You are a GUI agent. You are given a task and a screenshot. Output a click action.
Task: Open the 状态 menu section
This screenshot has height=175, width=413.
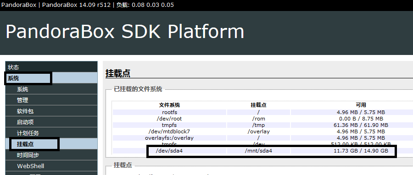pos(51,67)
